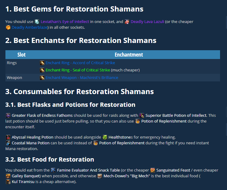227x190 pixels.
Task: Open the Deadly Lava Lazuli link
Action: [x=147, y=22]
